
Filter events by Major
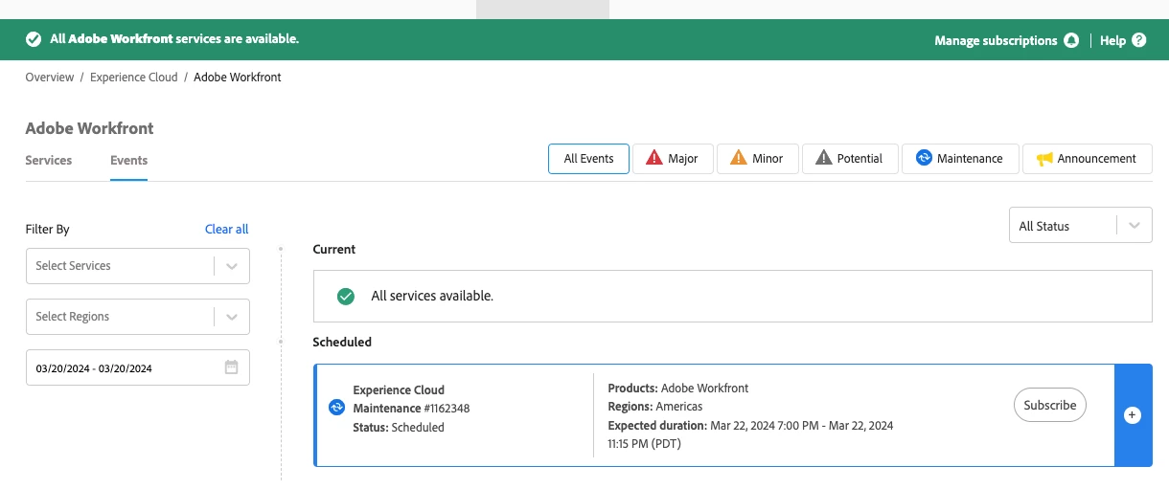(673, 159)
